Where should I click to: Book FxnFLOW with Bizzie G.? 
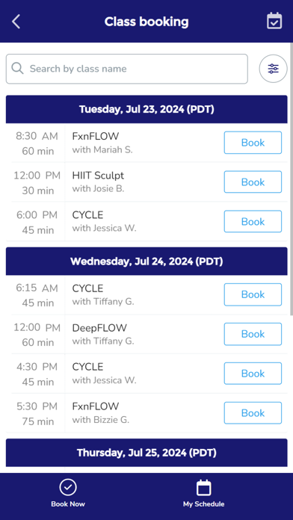coord(253,413)
